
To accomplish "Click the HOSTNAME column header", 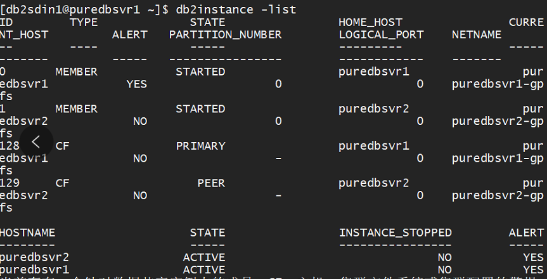I will (x=27, y=233).
